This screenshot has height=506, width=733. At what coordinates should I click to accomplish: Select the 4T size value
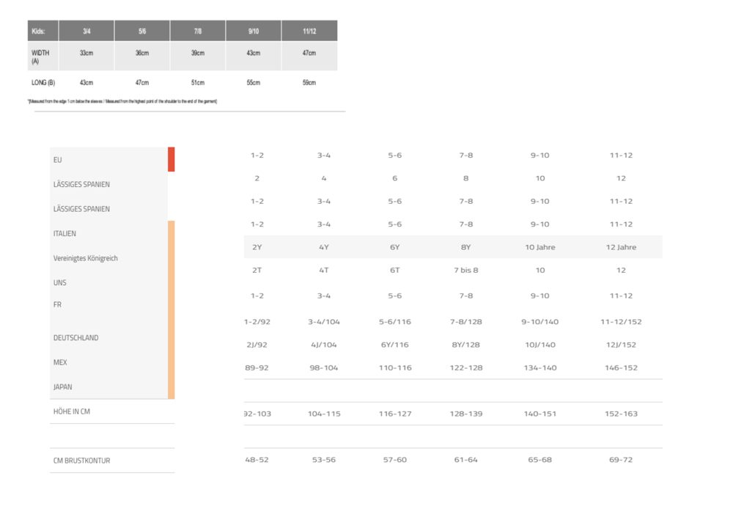tap(324, 270)
